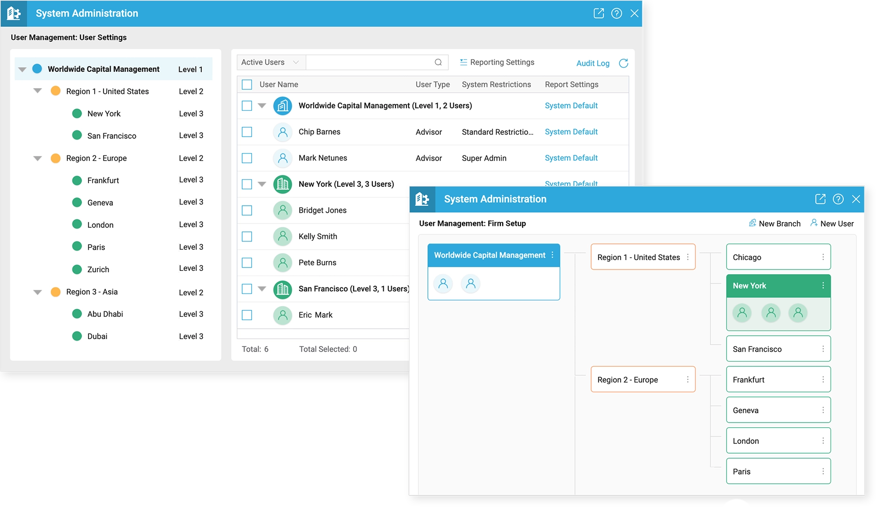Click Chip Barnes user avatar
The height and width of the screenshot is (516, 878).
point(283,132)
